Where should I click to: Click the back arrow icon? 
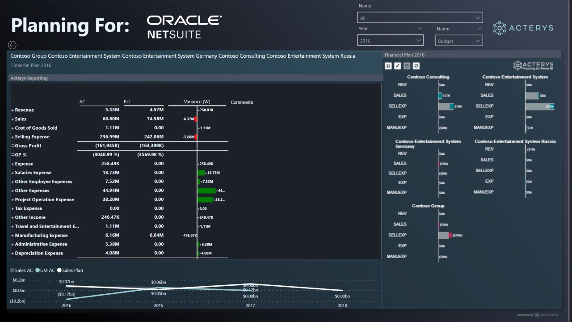12,45
